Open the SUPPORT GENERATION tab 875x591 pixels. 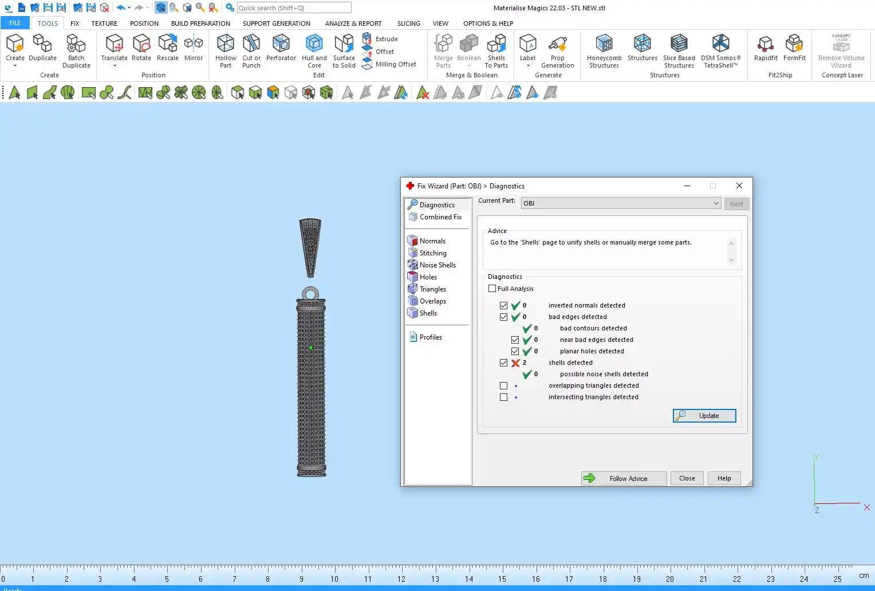(276, 23)
